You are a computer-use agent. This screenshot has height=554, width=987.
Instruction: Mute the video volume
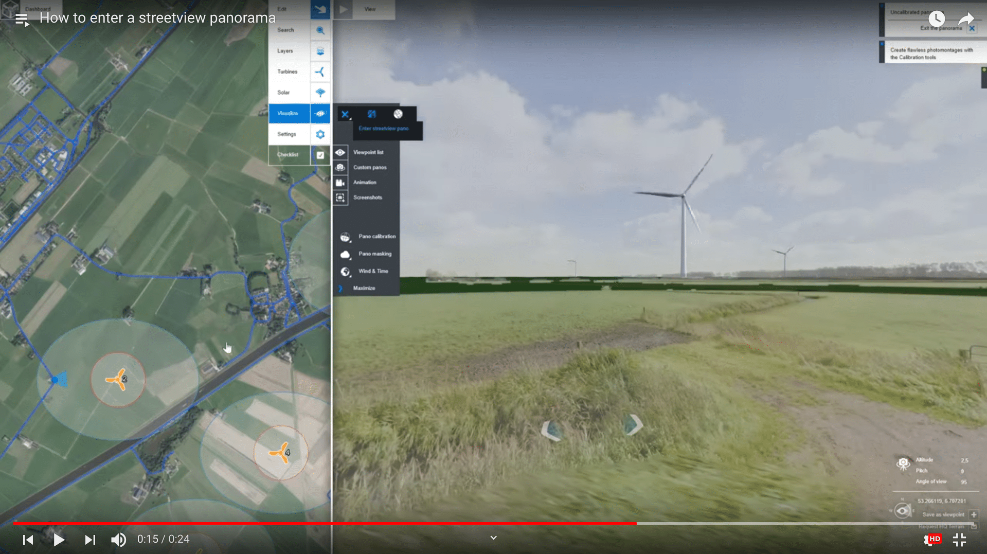[118, 540]
